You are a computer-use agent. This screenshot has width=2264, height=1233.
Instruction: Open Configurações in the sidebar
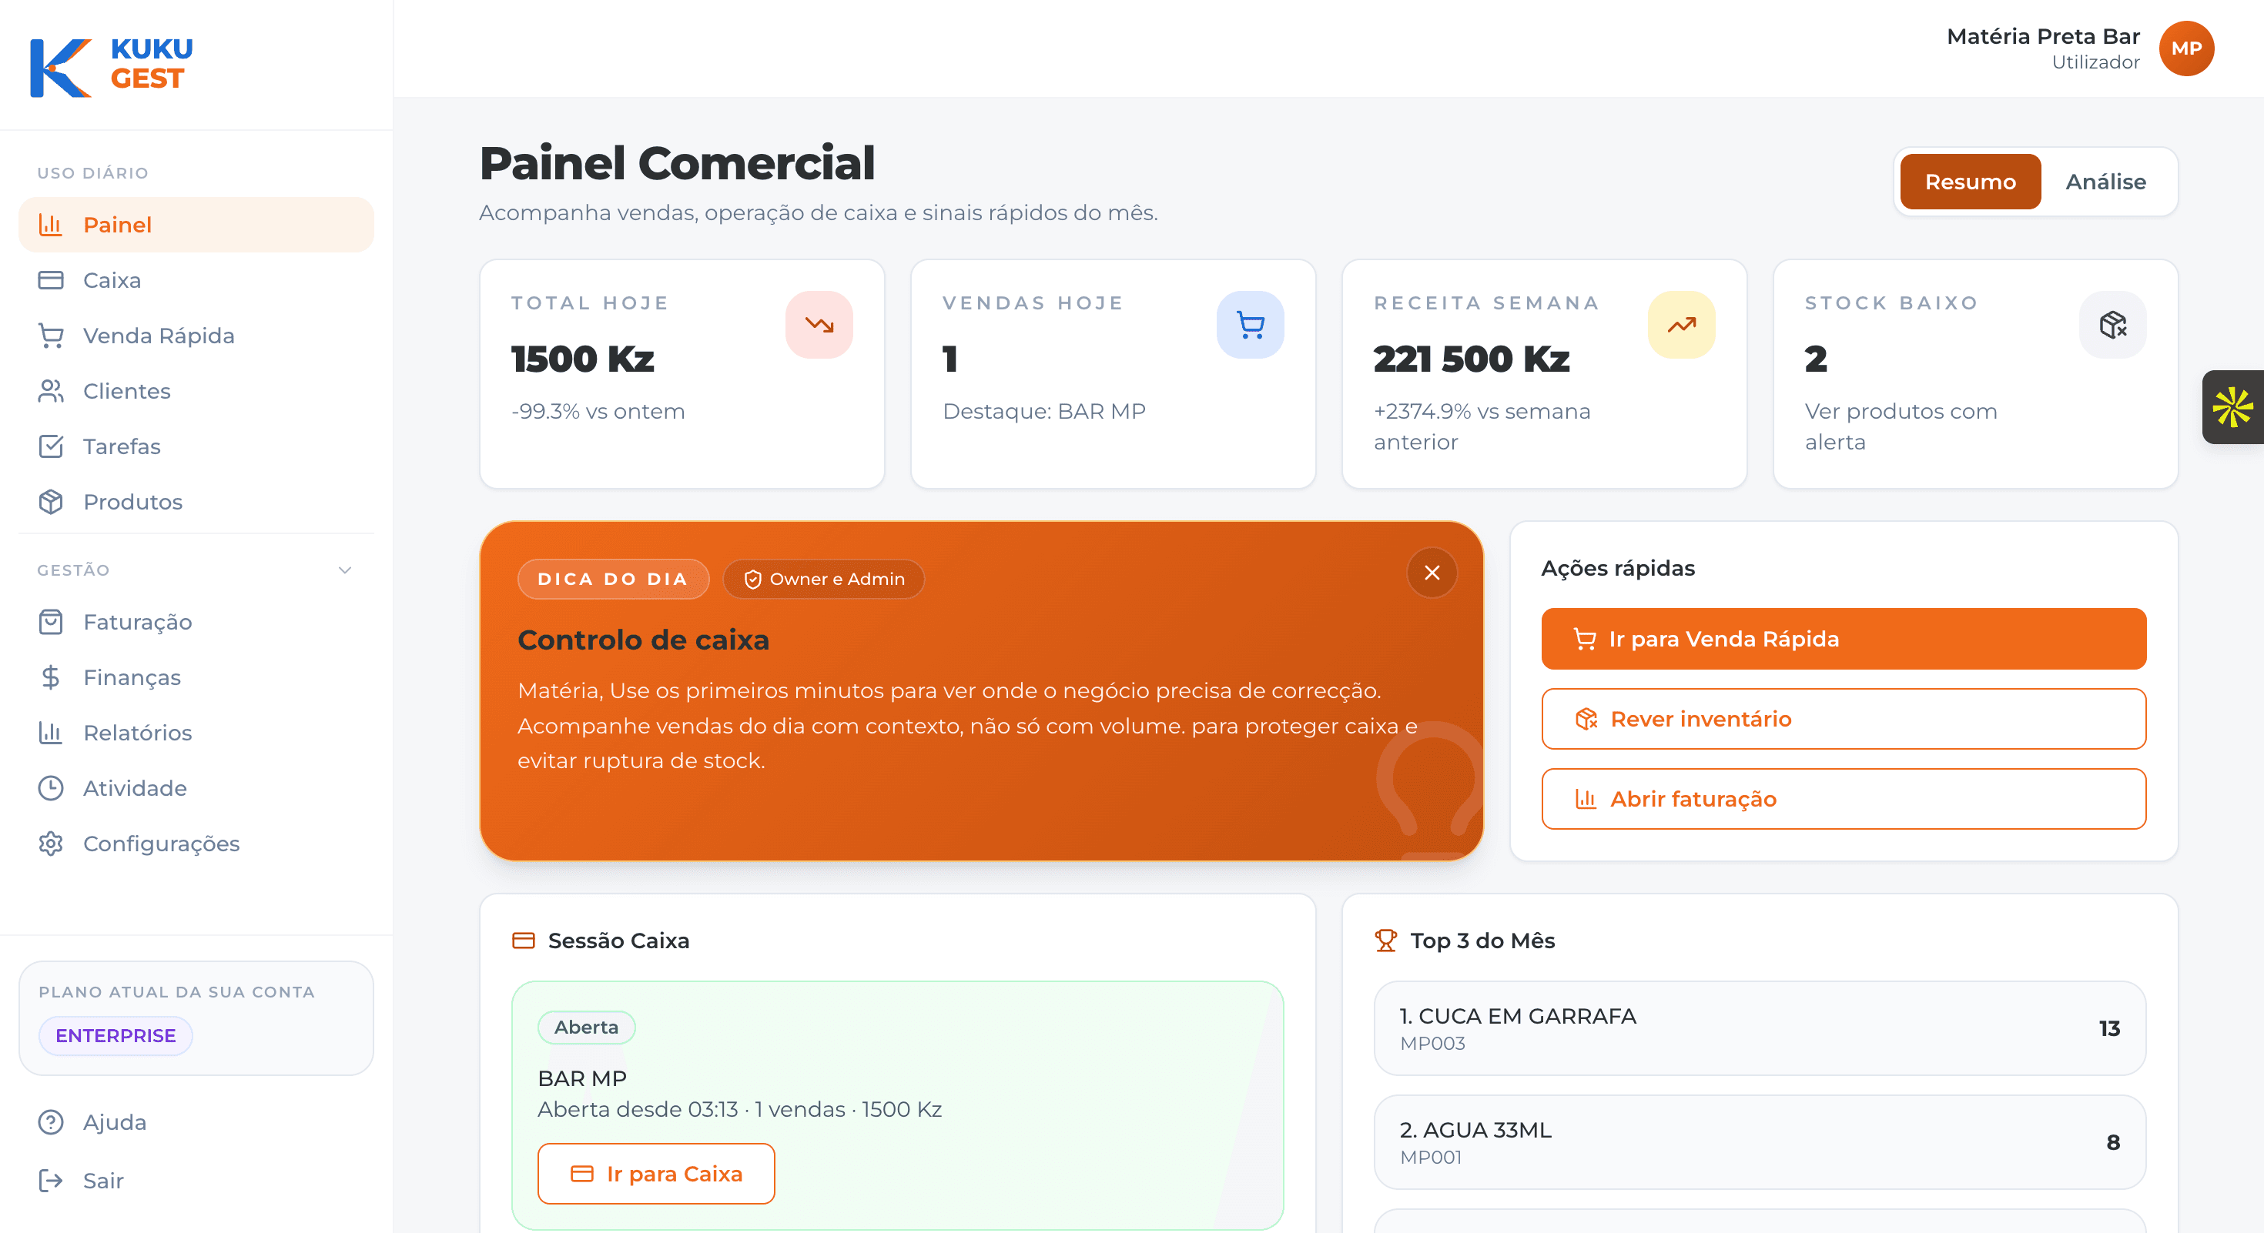pos(161,843)
